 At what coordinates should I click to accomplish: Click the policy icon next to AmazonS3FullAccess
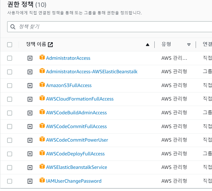(42, 85)
